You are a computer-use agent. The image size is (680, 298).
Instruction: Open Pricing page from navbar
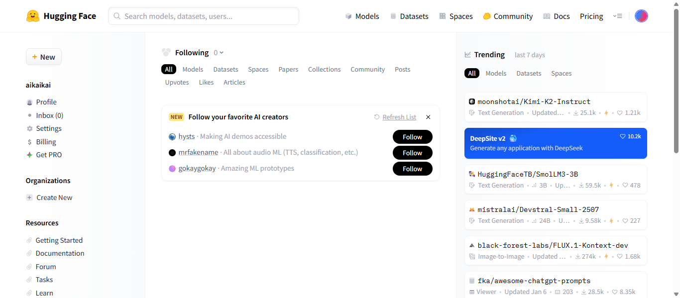pyautogui.click(x=591, y=16)
